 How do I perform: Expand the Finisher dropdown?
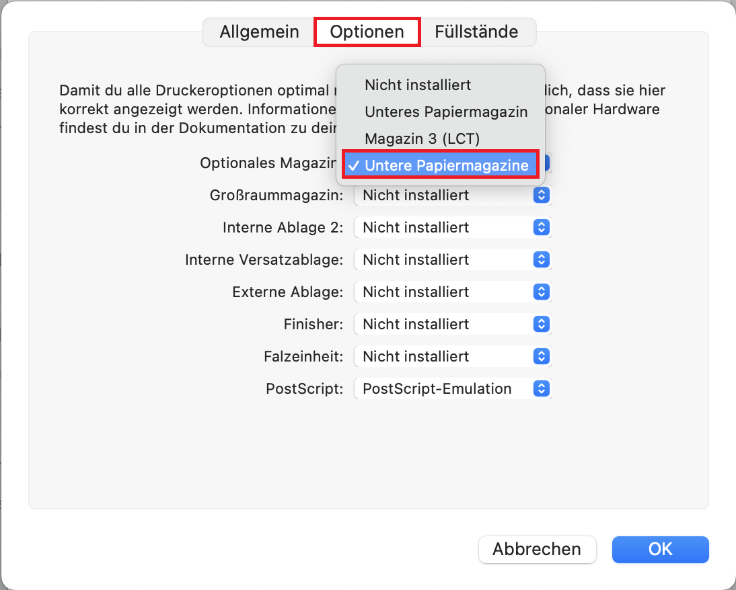452,325
